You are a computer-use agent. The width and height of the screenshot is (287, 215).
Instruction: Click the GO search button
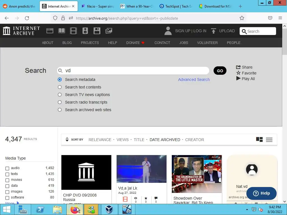(x=220, y=71)
